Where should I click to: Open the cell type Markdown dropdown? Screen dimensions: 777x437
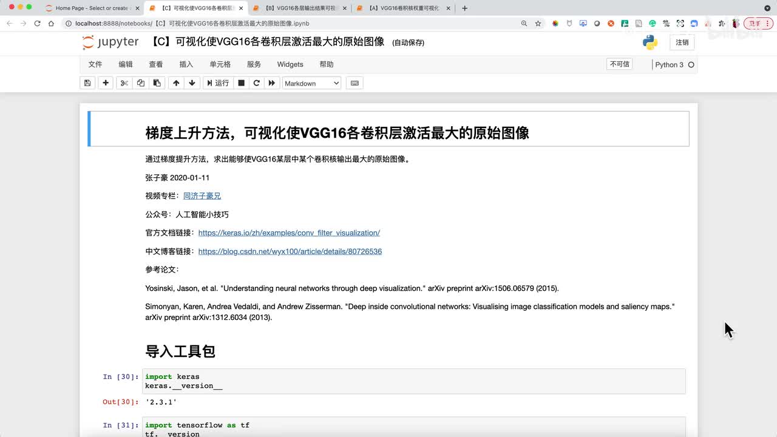pos(311,83)
